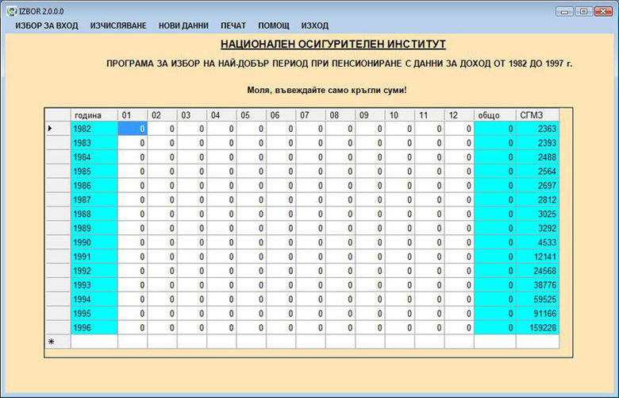Click the СГМЗ value 2564
Viewport: 619px width, 398px height.
pyautogui.click(x=538, y=171)
